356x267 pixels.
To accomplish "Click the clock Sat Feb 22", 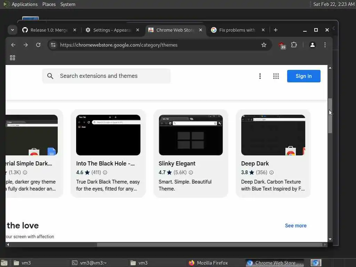I will [x=334, y=4].
